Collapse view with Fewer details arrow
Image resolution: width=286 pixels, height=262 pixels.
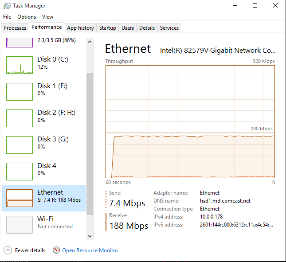point(8,250)
